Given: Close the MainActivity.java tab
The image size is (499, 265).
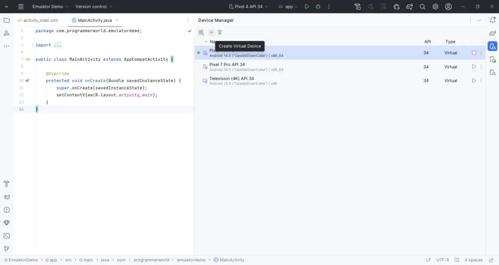Looking at the screenshot, I should tap(116, 20).
